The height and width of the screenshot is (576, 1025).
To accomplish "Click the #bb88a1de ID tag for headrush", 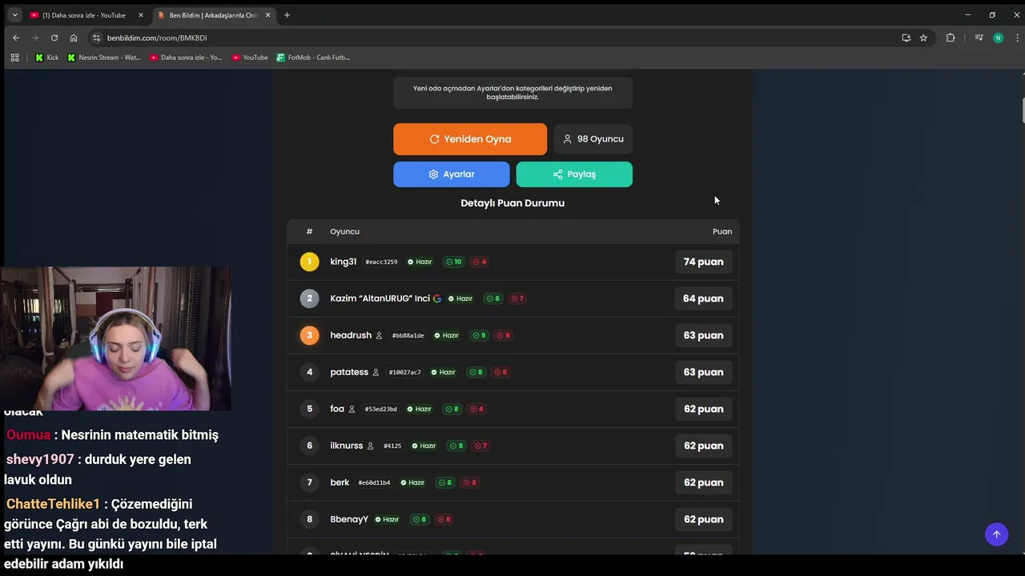I will [408, 335].
